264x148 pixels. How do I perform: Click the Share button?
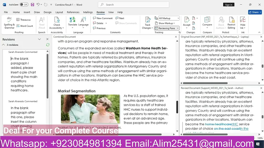click(255, 12)
